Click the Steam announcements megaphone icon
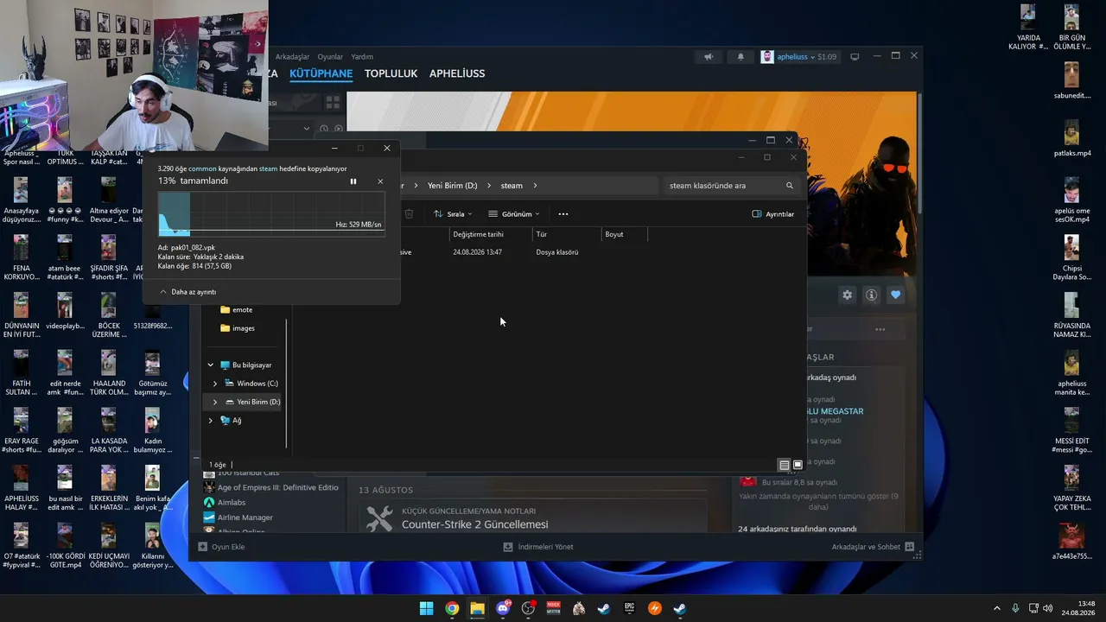This screenshot has width=1106, height=622. tap(709, 57)
